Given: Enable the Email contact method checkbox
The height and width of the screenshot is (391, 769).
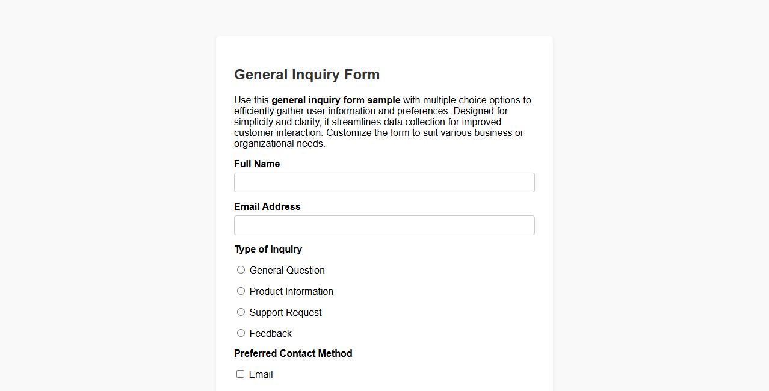Looking at the screenshot, I should [x=240, y=374].
